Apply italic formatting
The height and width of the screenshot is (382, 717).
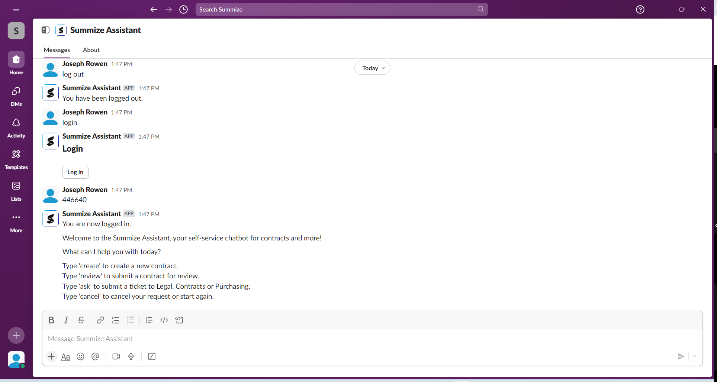pos(66,320)
